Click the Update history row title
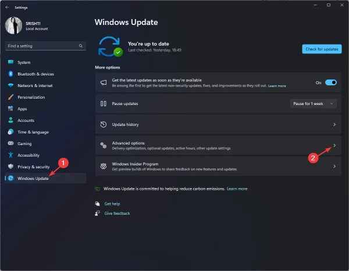The height and width of the screenshot is (271, 349). tap(125, 124)
